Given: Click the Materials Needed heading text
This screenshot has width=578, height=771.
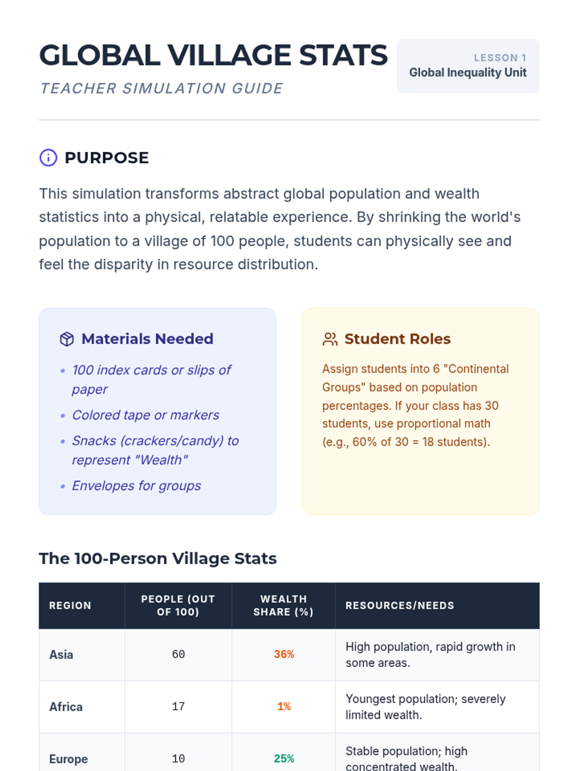Looking at the screenshot, I should click(147, 339).
